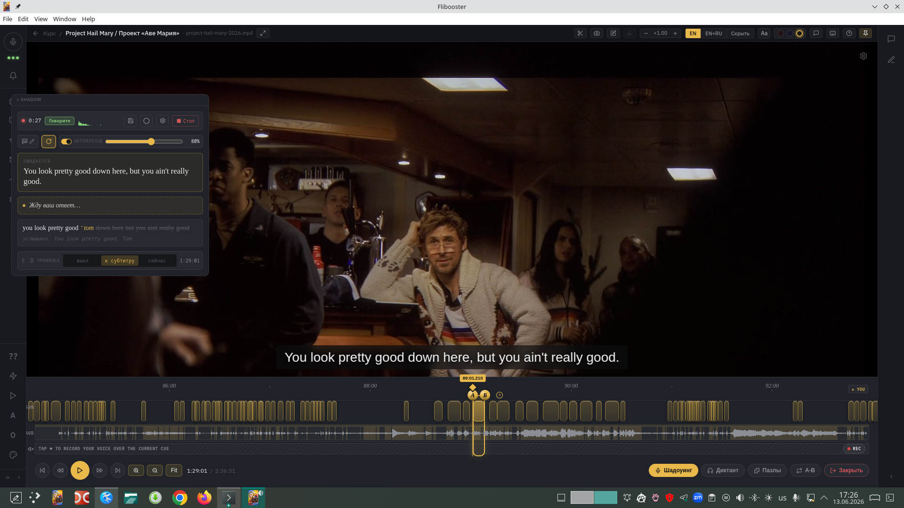This screenshot has width=904, height=508.
Task: Click the Закрыть button
Action: click(x=846, y=470)
